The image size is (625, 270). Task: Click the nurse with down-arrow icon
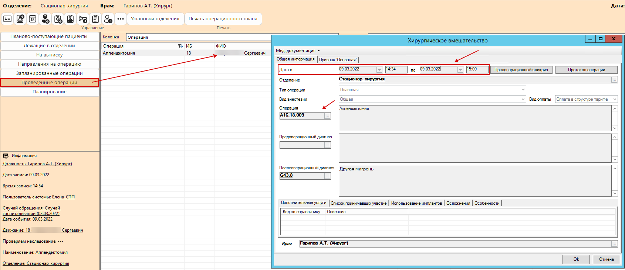click(45, 19)
